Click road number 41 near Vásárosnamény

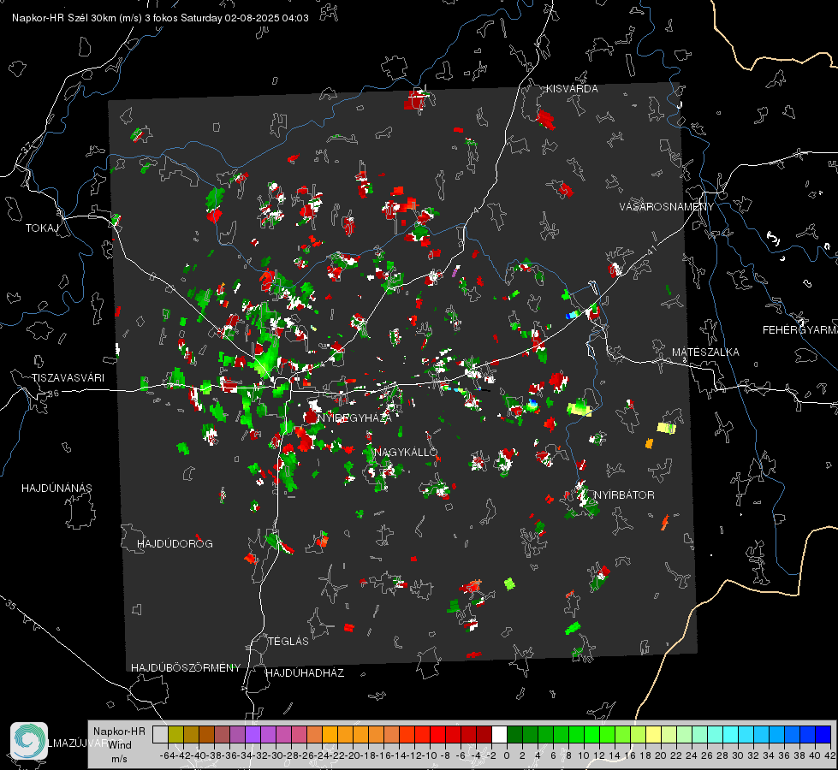[x=651, y=250]
